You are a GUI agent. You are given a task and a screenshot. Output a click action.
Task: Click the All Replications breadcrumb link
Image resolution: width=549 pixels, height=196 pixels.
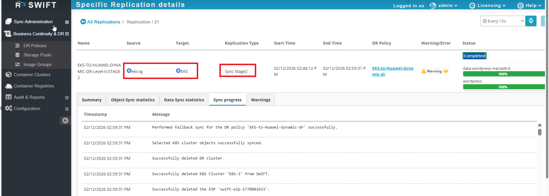tap(104, 22)
